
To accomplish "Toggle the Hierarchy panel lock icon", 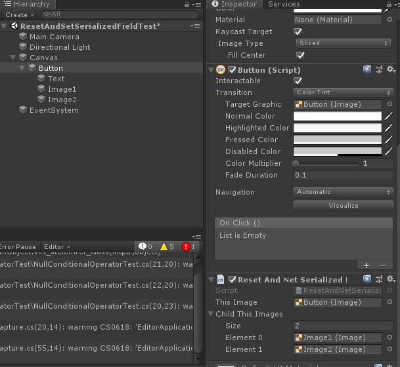I will (187, 5).
